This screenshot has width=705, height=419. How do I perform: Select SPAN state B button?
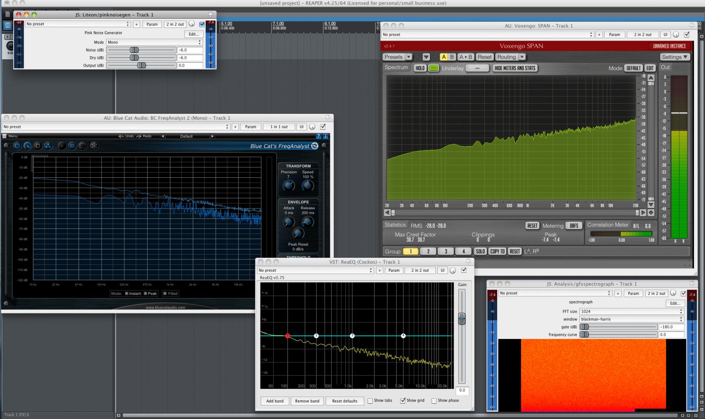tap(452, 57)
